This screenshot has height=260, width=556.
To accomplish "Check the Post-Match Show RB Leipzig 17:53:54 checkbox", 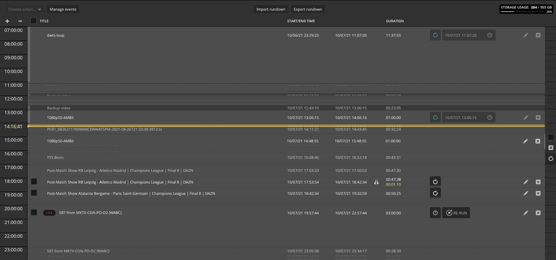I will coord(34,181).
